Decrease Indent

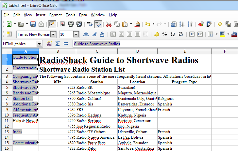[x=192, y=34]
